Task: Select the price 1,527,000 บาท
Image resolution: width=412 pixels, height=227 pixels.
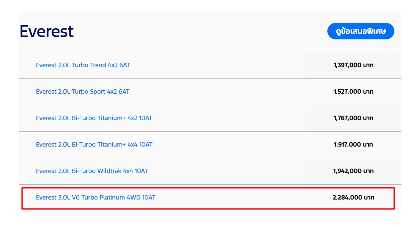Action: [x=353, y=92]
